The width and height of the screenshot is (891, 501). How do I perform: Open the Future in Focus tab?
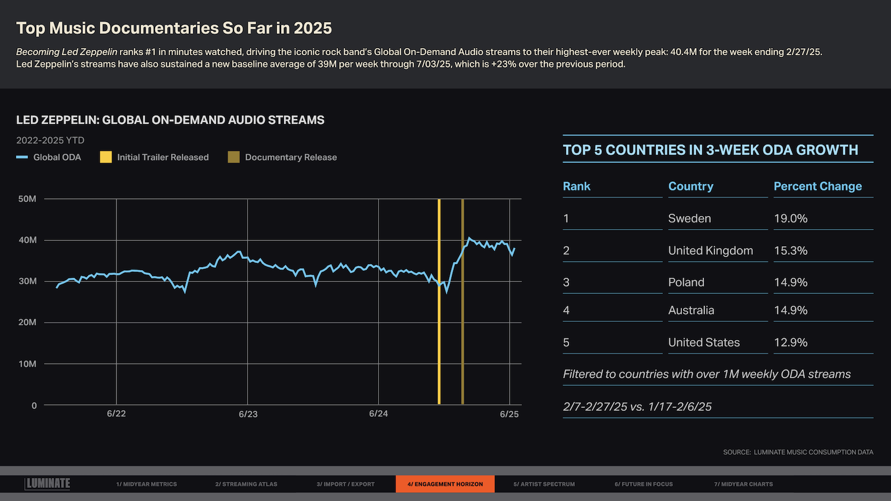point(644,484)
